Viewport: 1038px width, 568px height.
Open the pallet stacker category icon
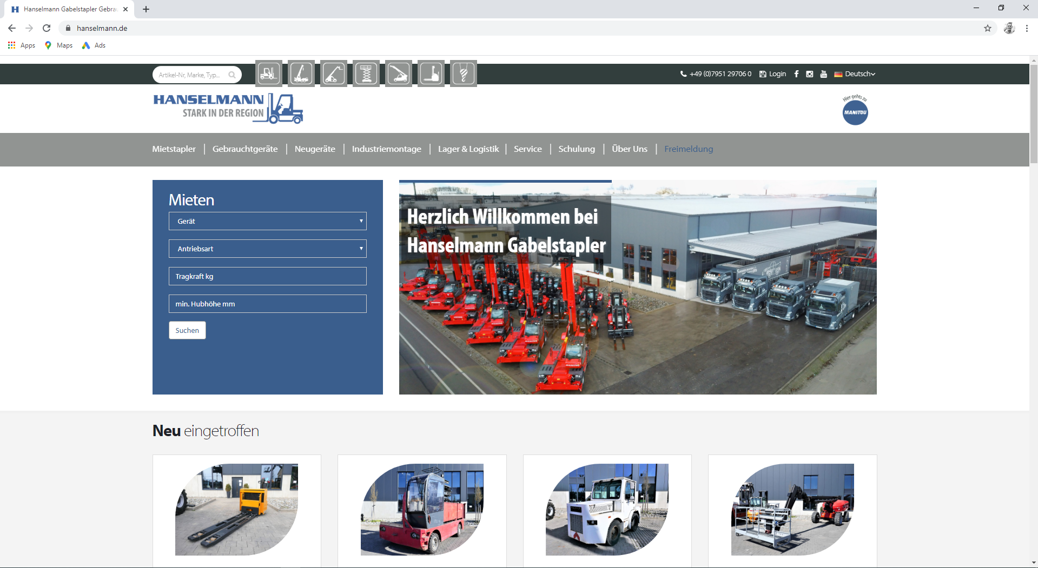[431, 73]
